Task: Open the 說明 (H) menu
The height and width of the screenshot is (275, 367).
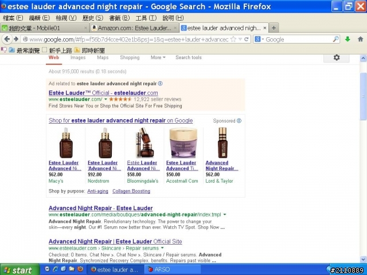Action: (173, 18)
